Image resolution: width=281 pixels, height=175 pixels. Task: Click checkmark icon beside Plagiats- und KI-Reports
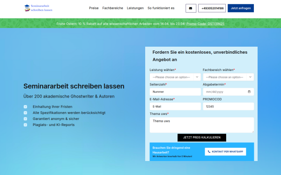coord(25,125)
